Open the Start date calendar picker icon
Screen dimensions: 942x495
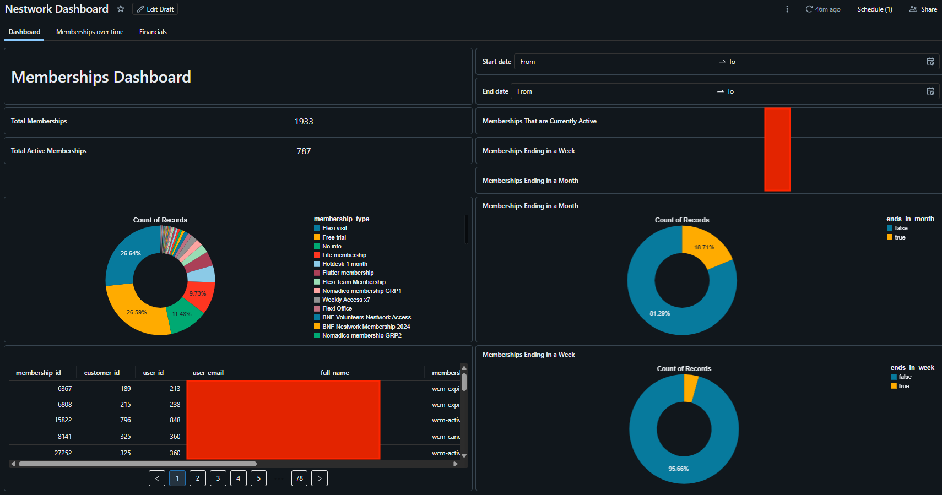point(930,62)
